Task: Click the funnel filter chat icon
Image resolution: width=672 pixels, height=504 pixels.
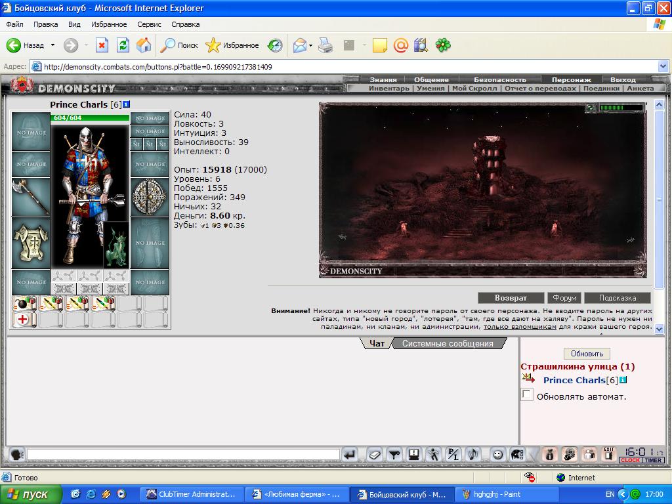Action: 394,454
